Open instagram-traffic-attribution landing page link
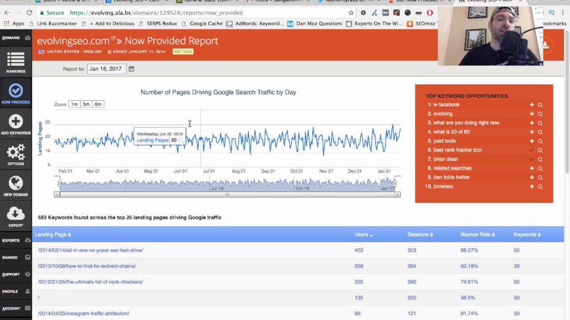570x320 pixels. [84, 313]
